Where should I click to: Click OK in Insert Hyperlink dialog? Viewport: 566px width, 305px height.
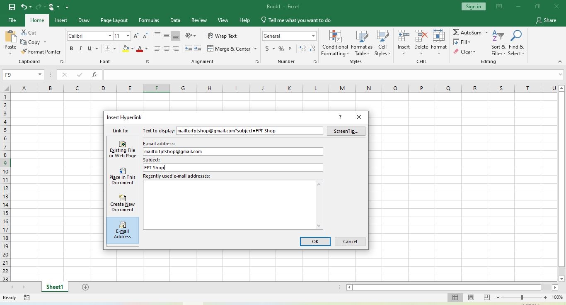pos(315,242)
